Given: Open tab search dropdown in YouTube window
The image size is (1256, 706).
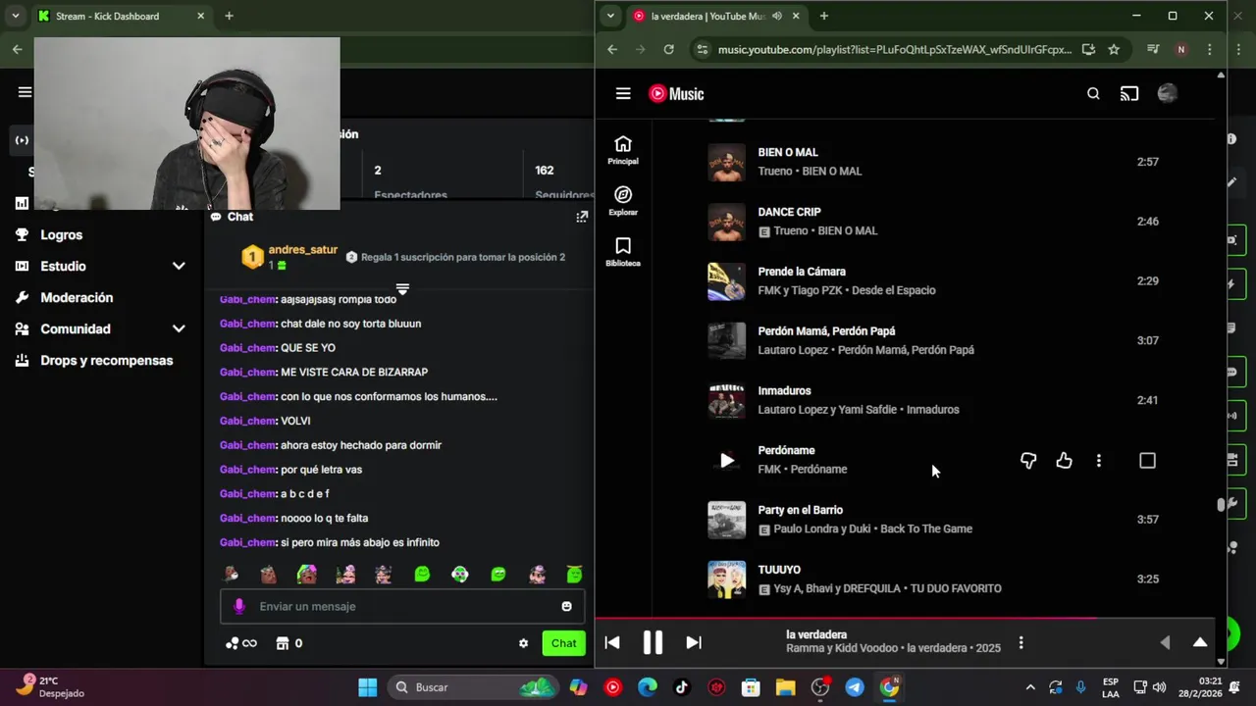Looking at the screenshot, I should coord(610,16).
